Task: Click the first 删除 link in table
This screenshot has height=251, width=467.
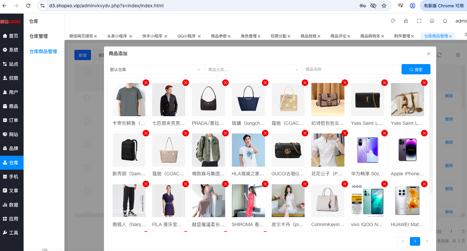Action: click(x=449, y=96)
